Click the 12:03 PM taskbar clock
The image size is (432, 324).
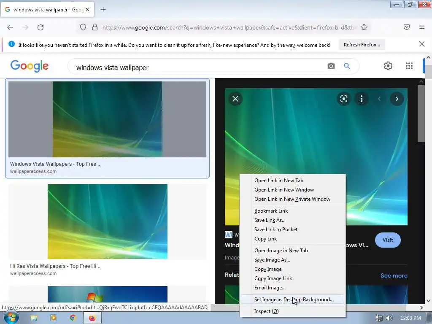[410, 318]
